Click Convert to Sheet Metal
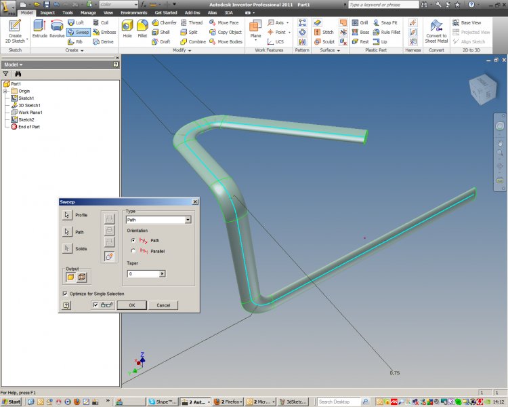 tap(436, 31)
